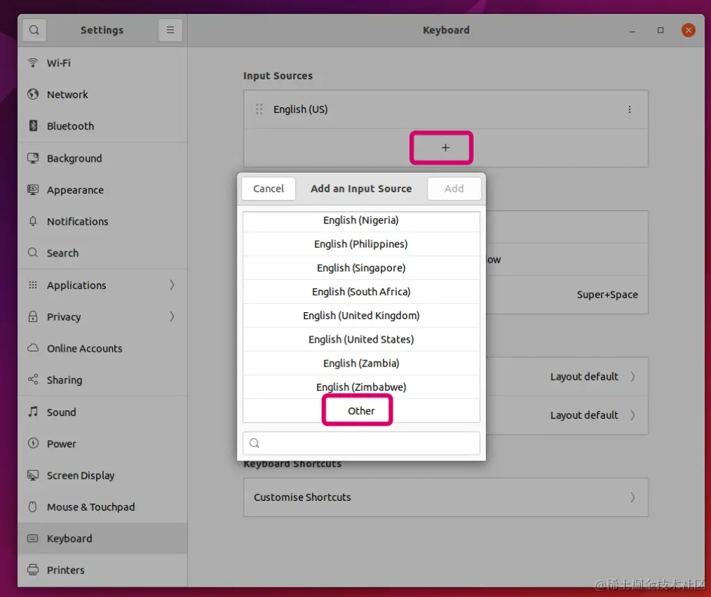The width and height of the screenshot is (711, 597).
Task: Open Customise Shortcuts row
Action: tap(446, 497)
